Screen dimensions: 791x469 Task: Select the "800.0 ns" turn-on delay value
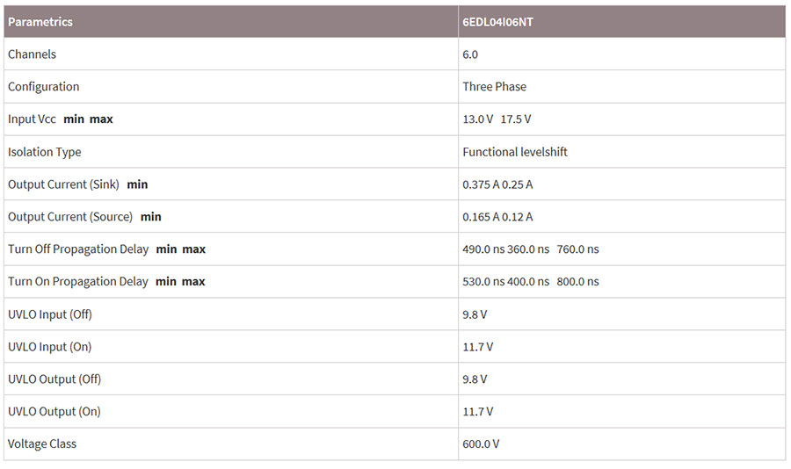(x=577, y=282)
